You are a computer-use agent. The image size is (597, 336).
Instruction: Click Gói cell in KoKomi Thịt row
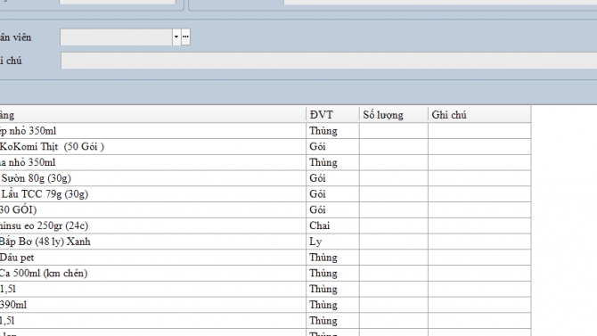(x=332, y=147)
